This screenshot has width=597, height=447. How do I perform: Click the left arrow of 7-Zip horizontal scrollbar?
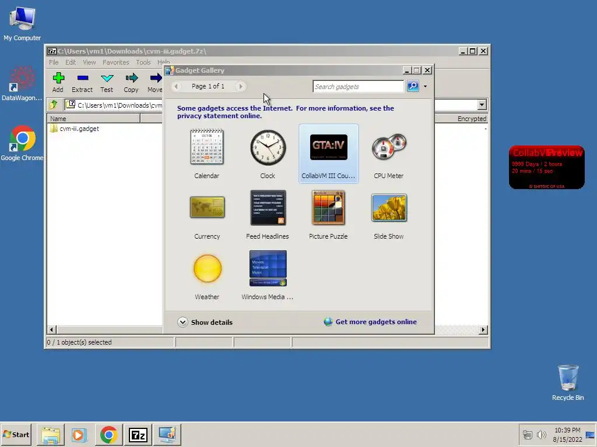(x=52, y=329)
